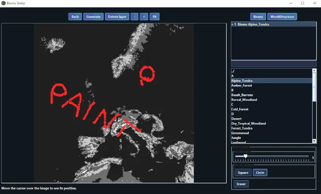Switch to the WorldStructure tab
Screen dimensions: 321x194
pyautogui.click(x=282, y=17)
